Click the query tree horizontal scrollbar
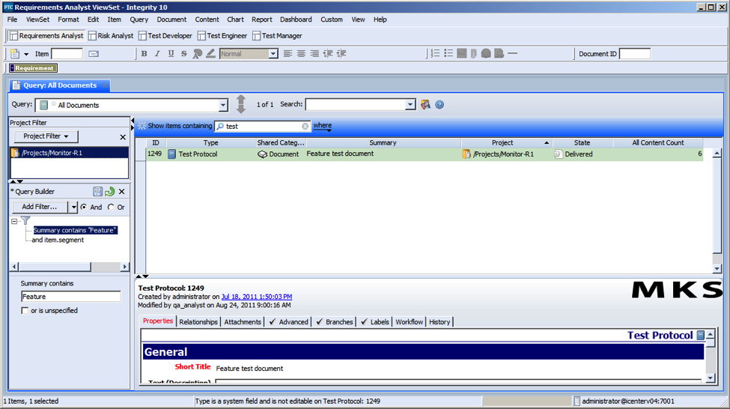The image size is (730, 409). click(x=70, y=267)
